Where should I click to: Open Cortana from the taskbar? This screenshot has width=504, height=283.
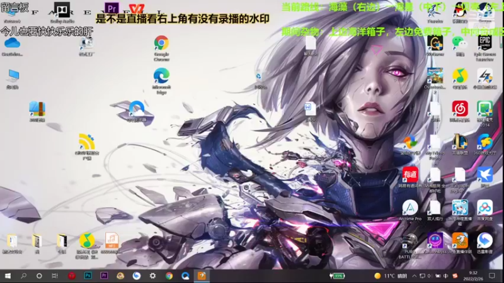[39, 276]
